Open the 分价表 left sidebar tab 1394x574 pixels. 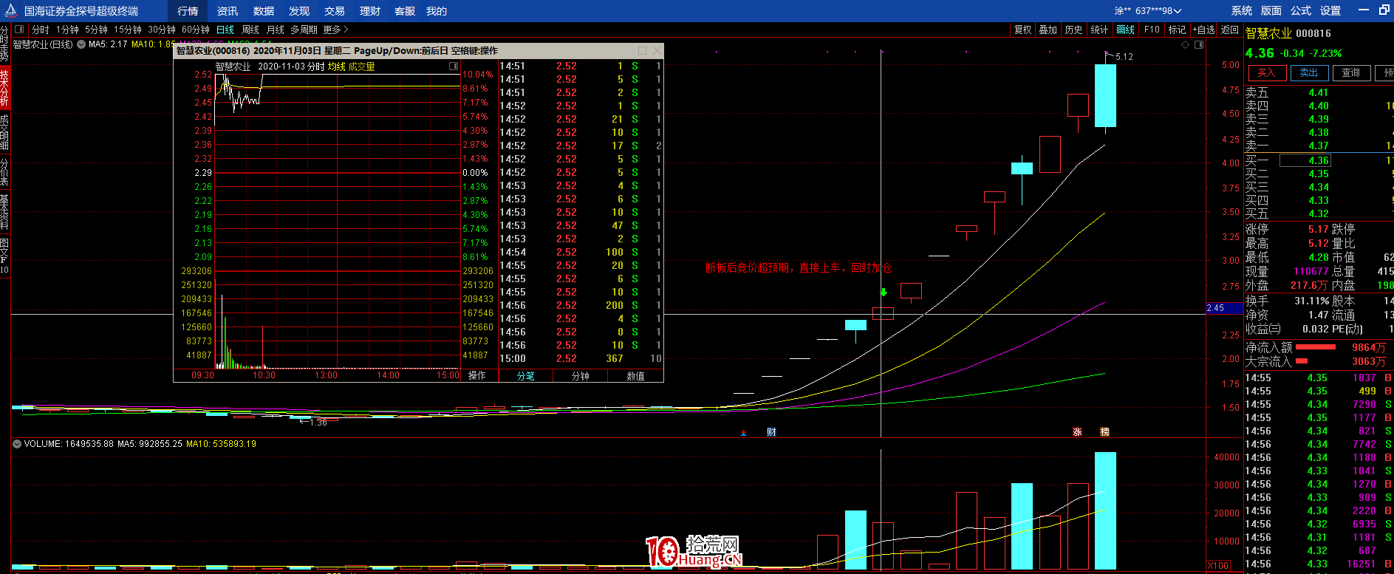pyautogui.click(x=4, y=171)
